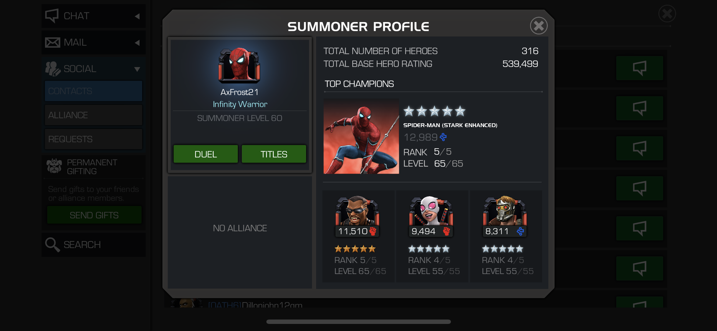View the summoner's Titles
Viewport: 717px width, 331px height.
[x=274, y=154]
